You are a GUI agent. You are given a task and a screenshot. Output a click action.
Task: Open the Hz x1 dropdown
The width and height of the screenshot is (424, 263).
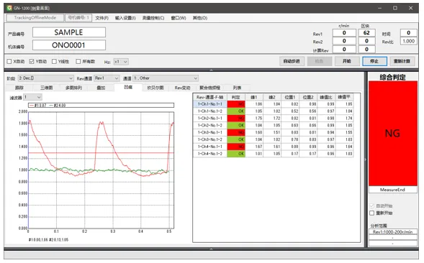coord(121,62)
